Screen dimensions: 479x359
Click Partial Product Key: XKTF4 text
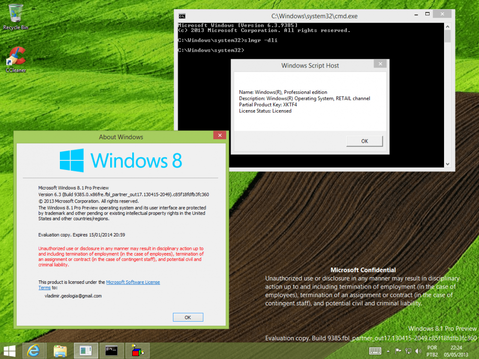pyautogui.click(x=268, y=105)
